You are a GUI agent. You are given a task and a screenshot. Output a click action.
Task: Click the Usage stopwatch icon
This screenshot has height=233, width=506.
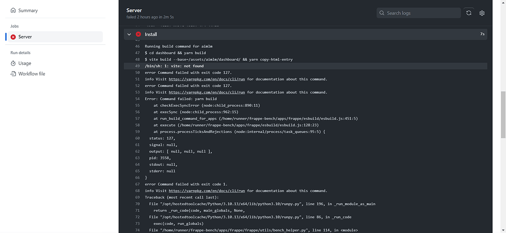coord(13,63)
